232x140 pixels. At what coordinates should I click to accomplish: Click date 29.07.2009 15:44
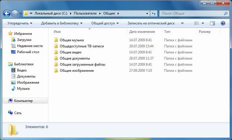[141, 46]
